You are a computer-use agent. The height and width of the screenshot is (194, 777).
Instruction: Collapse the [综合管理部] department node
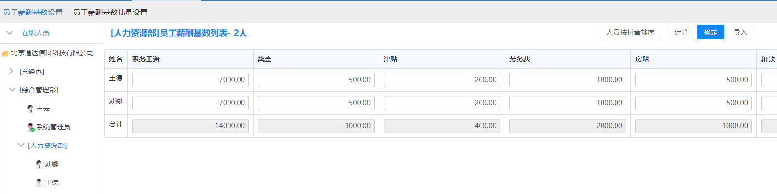12,90
